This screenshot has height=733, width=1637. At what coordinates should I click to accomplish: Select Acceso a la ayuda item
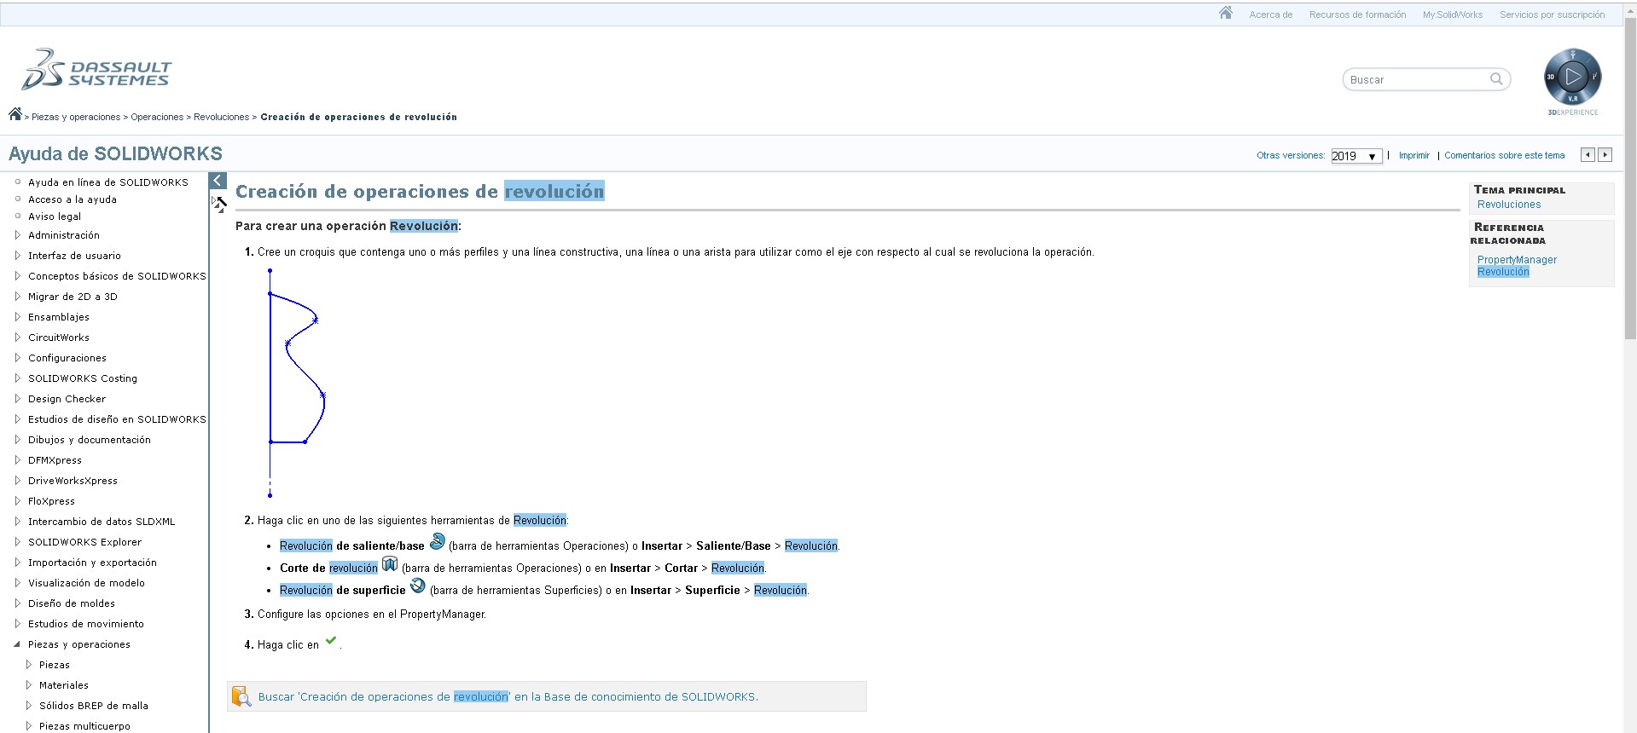73,199
